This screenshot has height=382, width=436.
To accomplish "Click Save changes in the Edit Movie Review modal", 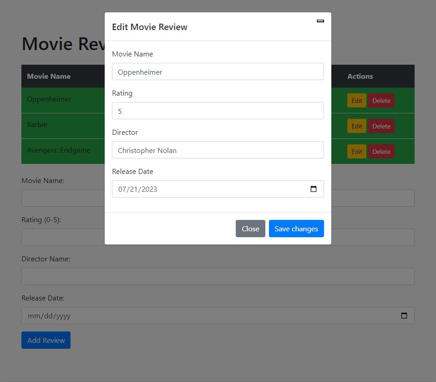I will 296,229.
